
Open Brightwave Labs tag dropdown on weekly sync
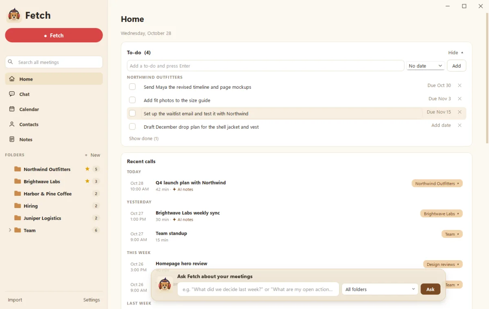click(x=441, y=214)
